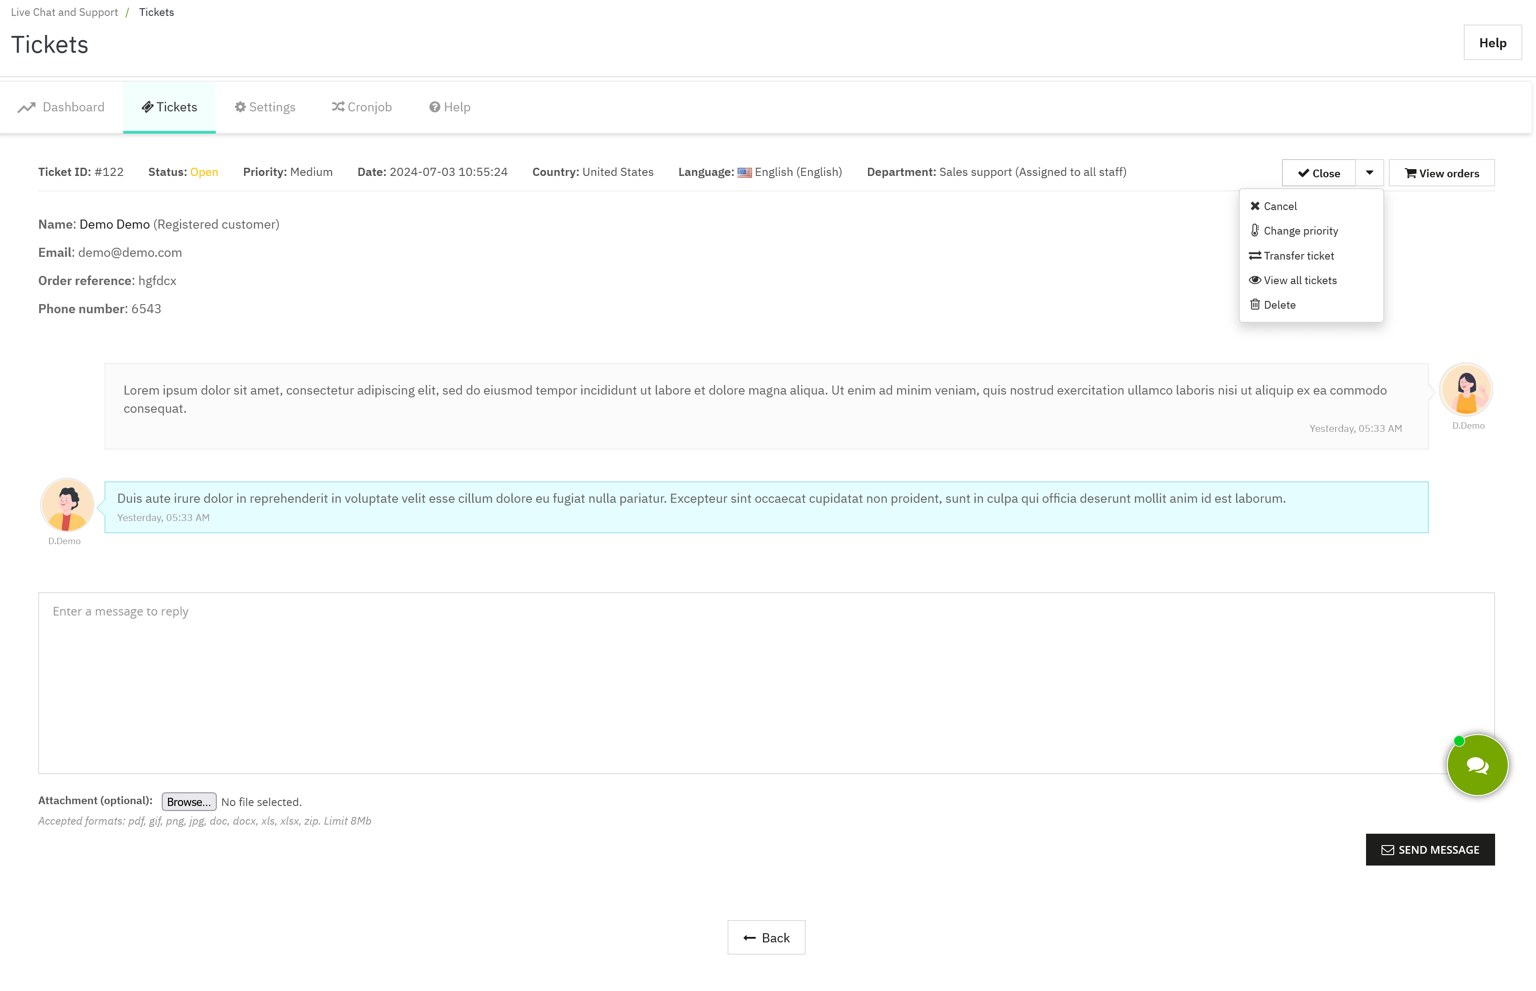Screen dimensions: 1536x991
Task: Click the Tickets breadcrumb item
Action: click(156, 12)
